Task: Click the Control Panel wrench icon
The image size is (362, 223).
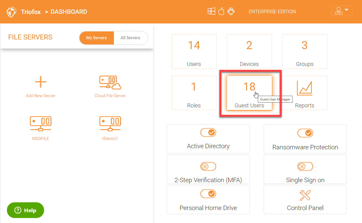Action: tap(305, 195)
